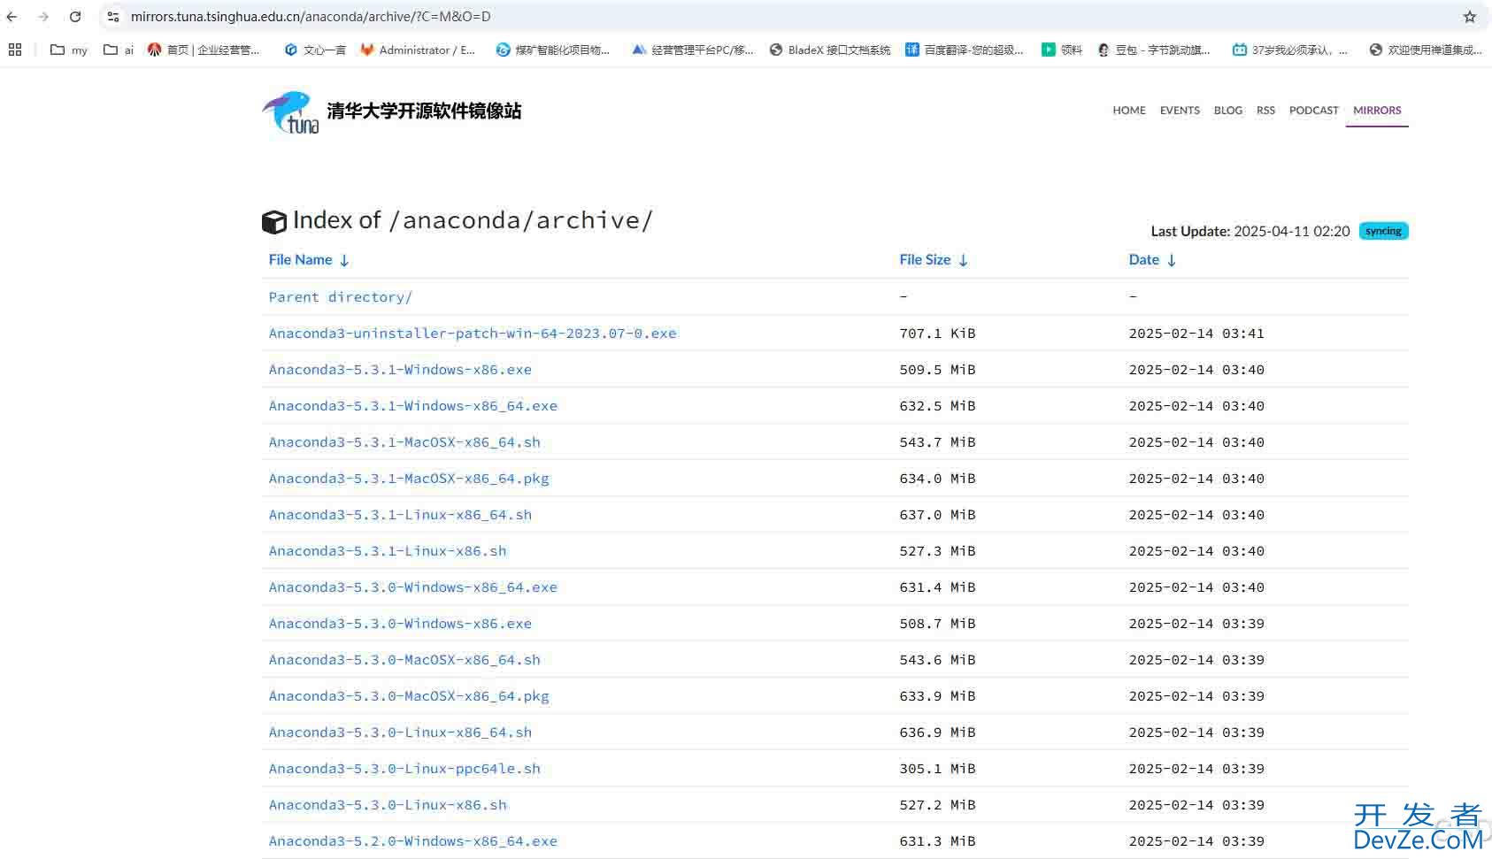
Task: Click the browser back arrow
Action: (x=12, y=17)
